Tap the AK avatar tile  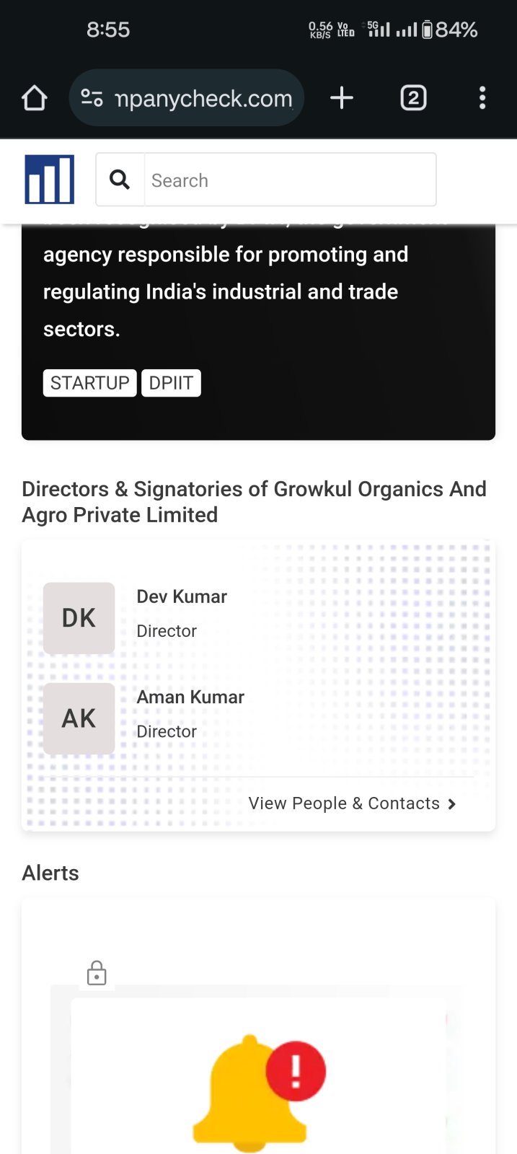click(x=79, y=718)
